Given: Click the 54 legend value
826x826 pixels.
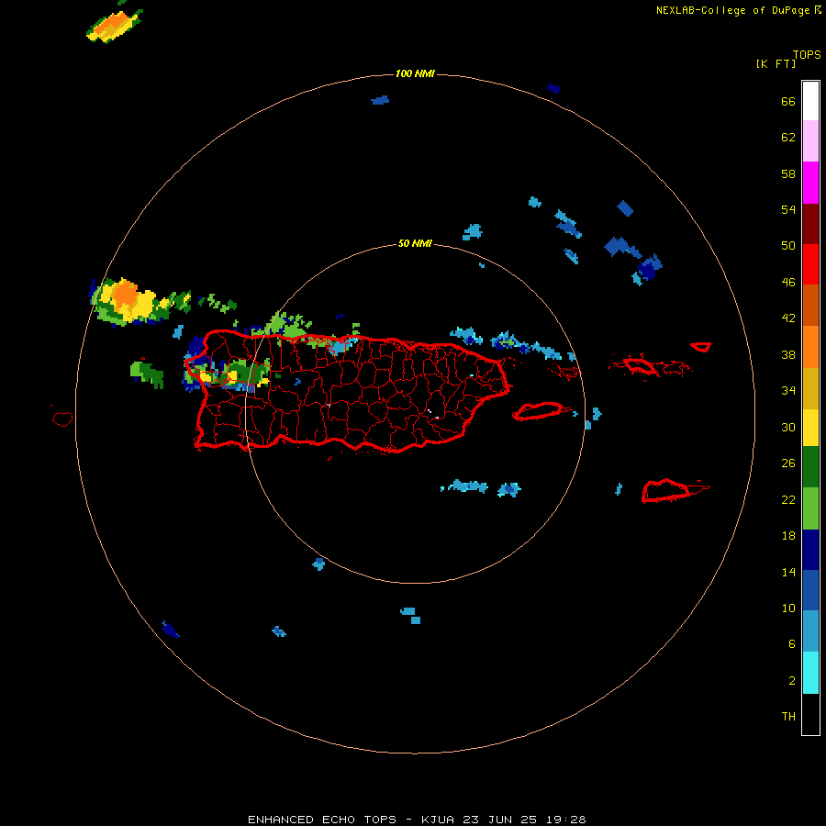Looking at the screenshot, I should tap(788, 209).
